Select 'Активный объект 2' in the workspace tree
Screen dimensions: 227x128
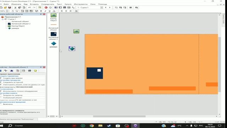click(21, 24)
